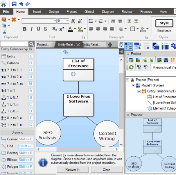Switch to the Insert ribbon tab
The height and width of the screenshot is (175, 176).
pos(37,12)
